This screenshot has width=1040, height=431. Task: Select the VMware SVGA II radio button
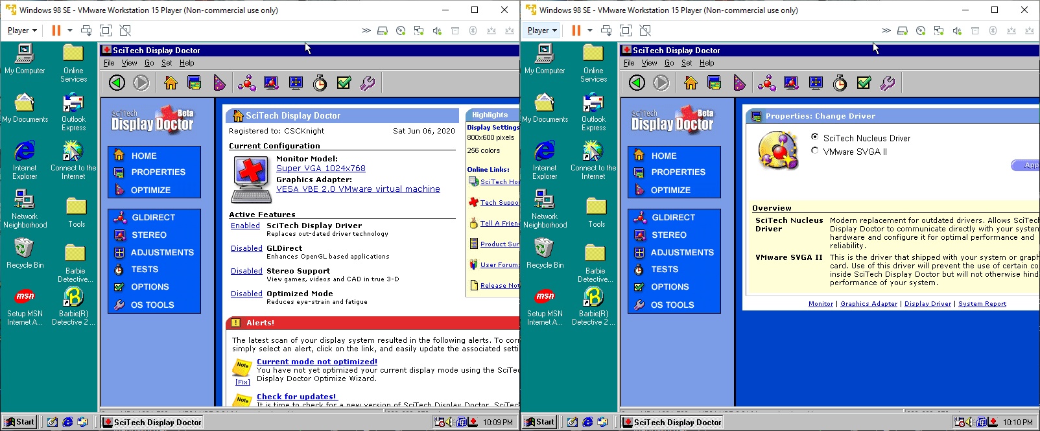pyautogui.click(x=814, y=150)
